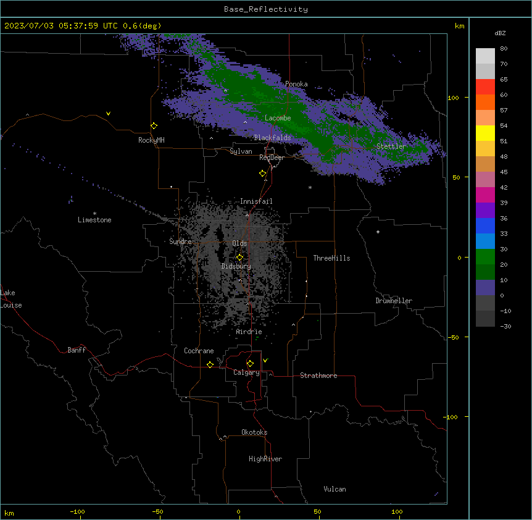
Task: Click the km unit label at bottom left
Action: click(9, 513)
